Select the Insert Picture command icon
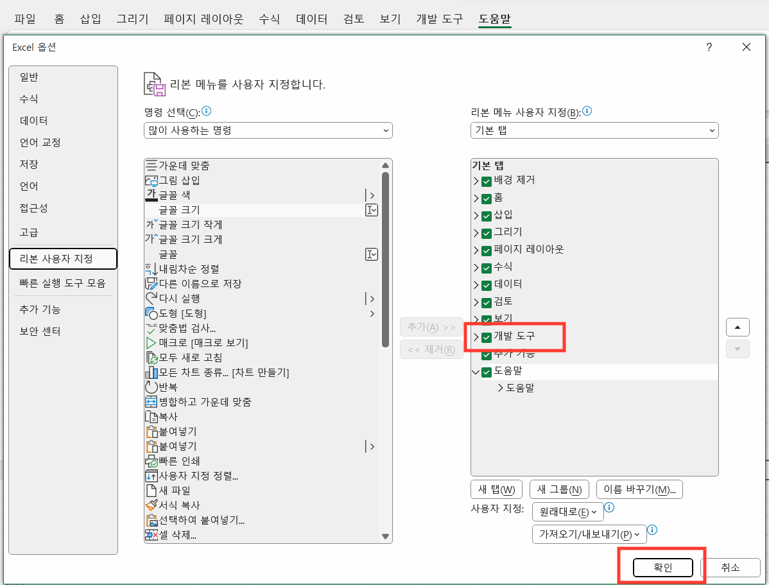 (151, 180)
